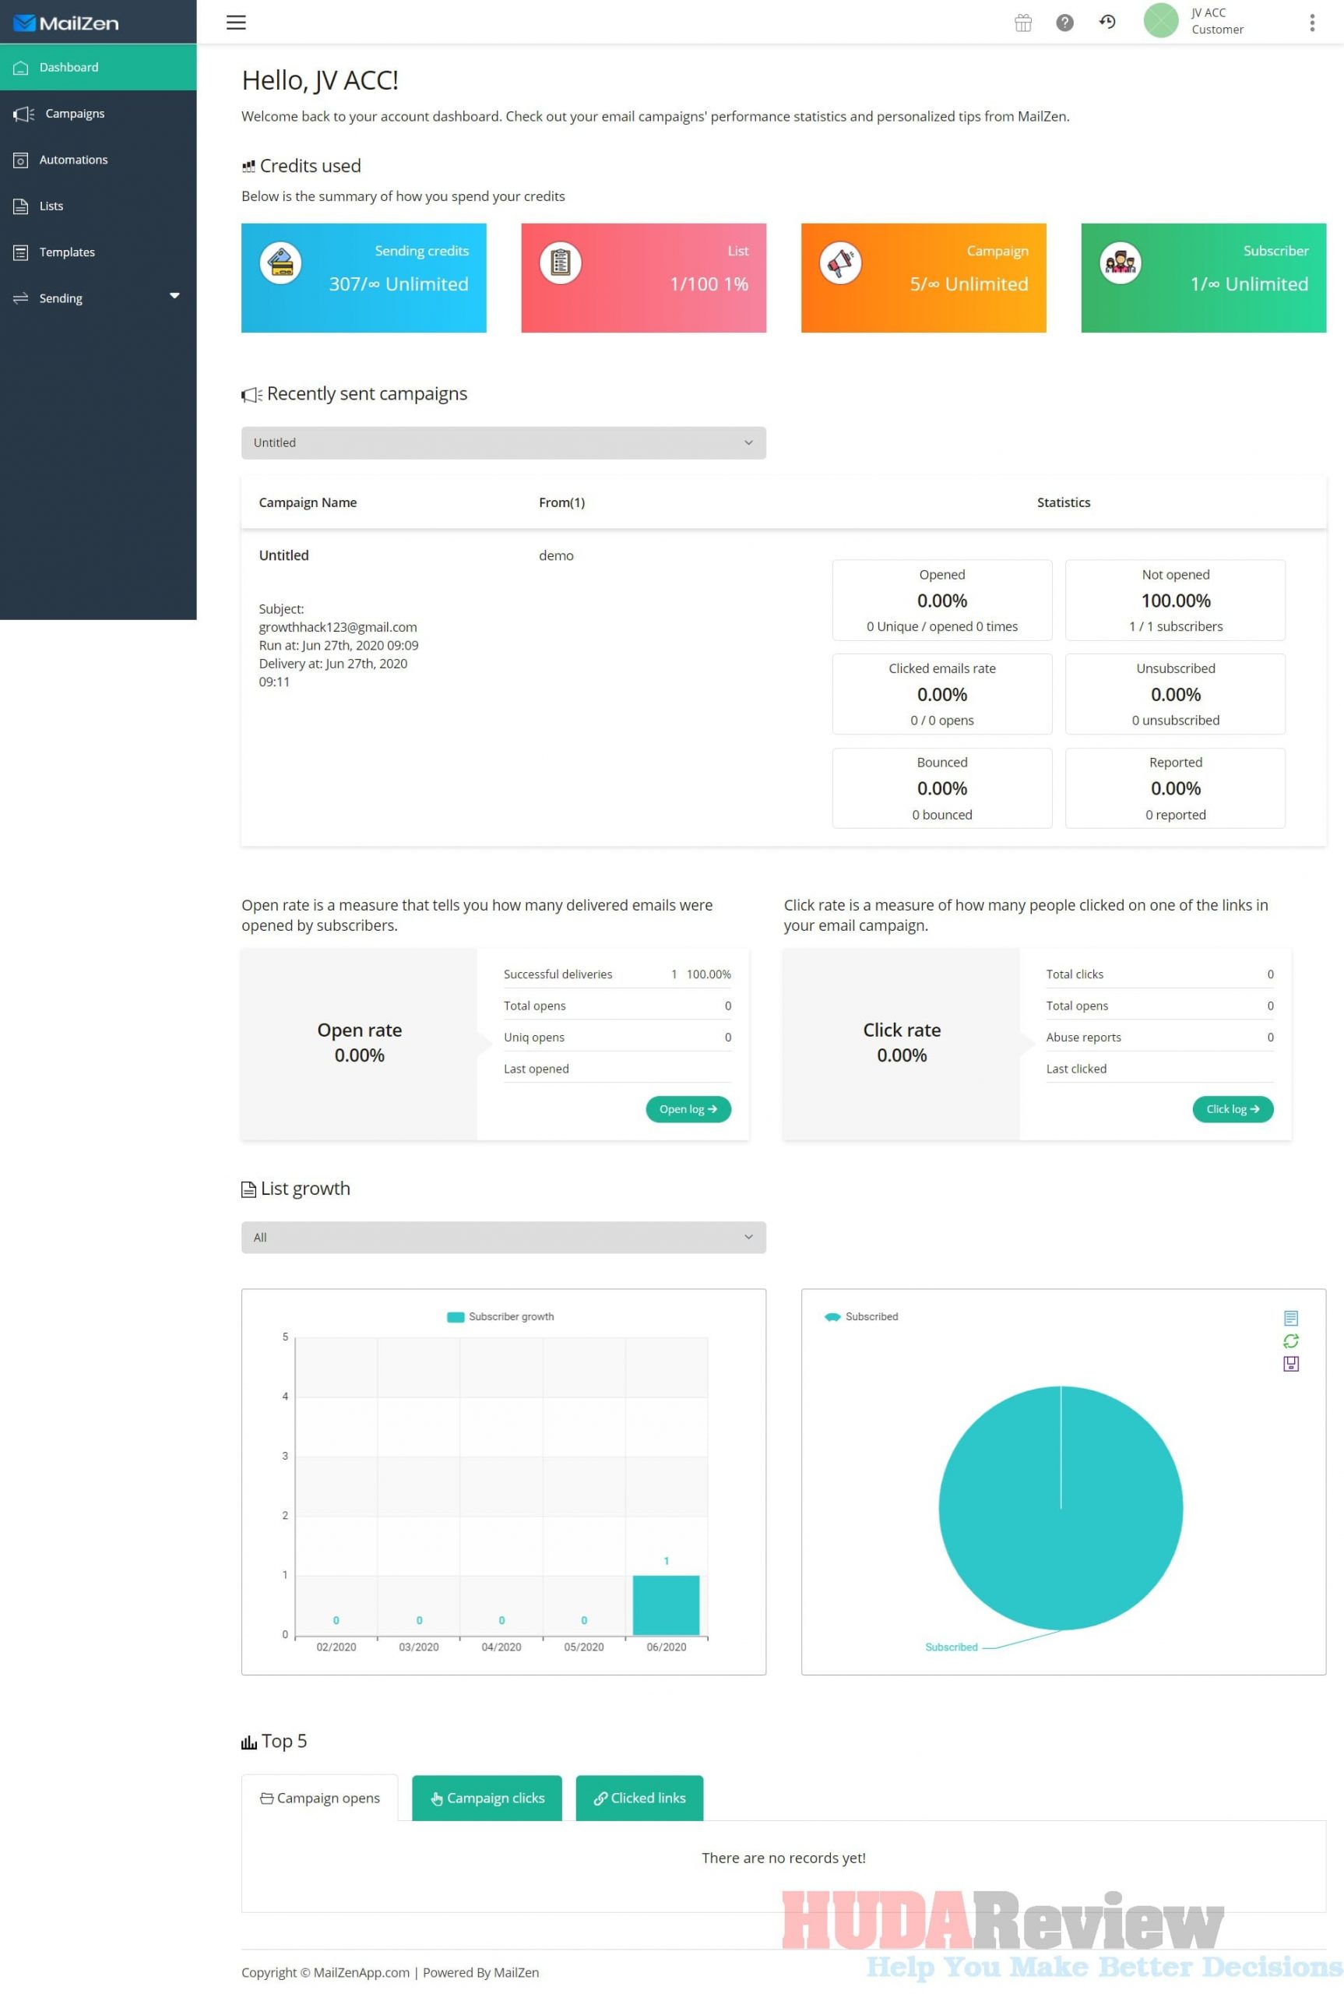
Task: Refresh the Subscribed pie chart with the green icon
Action: 1292,1340
